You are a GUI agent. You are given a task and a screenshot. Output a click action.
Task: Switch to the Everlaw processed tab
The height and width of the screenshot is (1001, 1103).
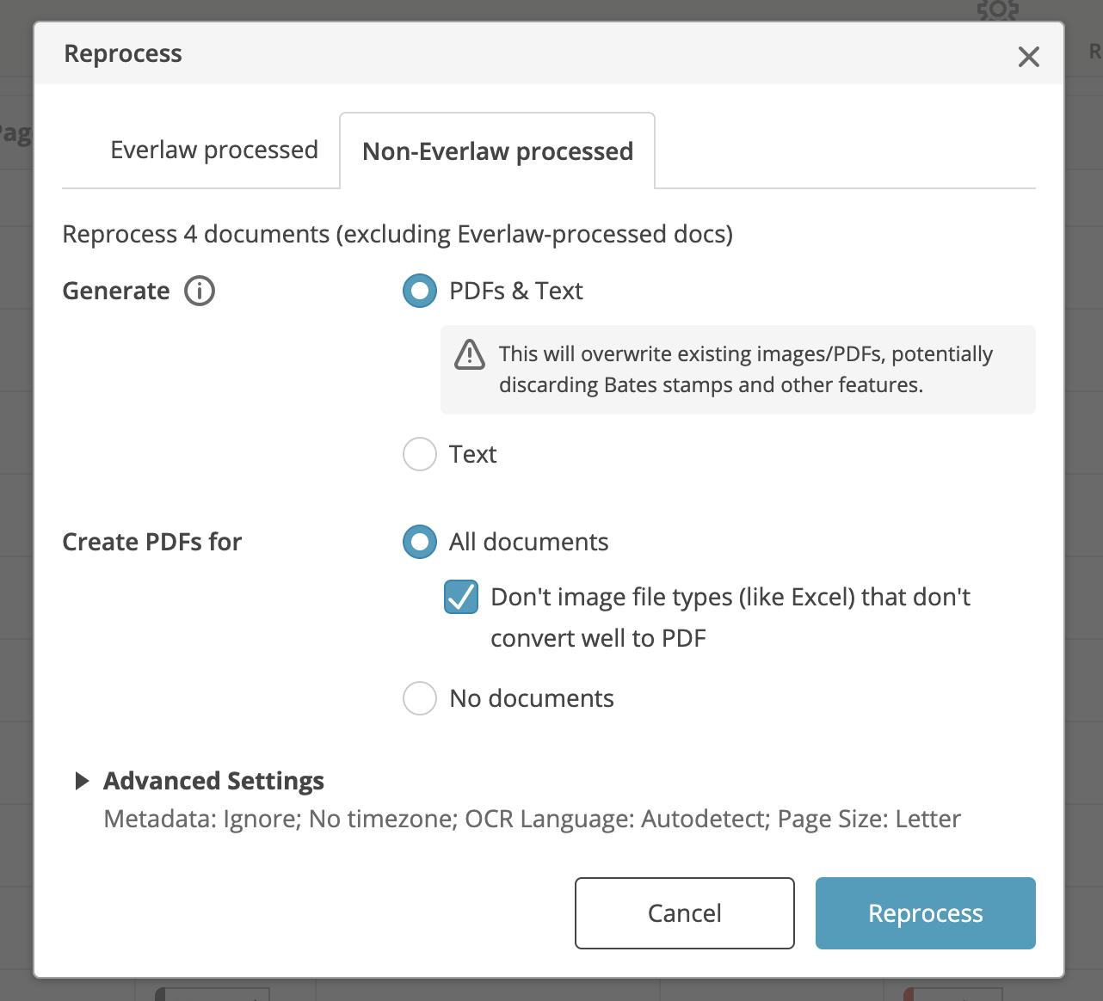click(x=214, y=150)
